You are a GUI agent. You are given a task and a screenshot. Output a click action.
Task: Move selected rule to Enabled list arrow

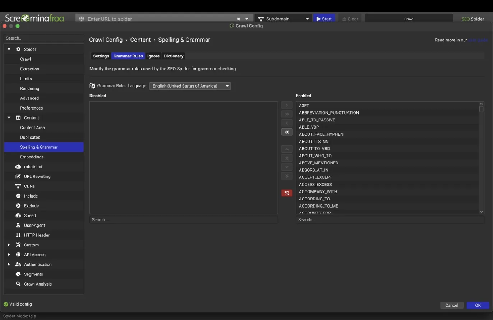287,105
